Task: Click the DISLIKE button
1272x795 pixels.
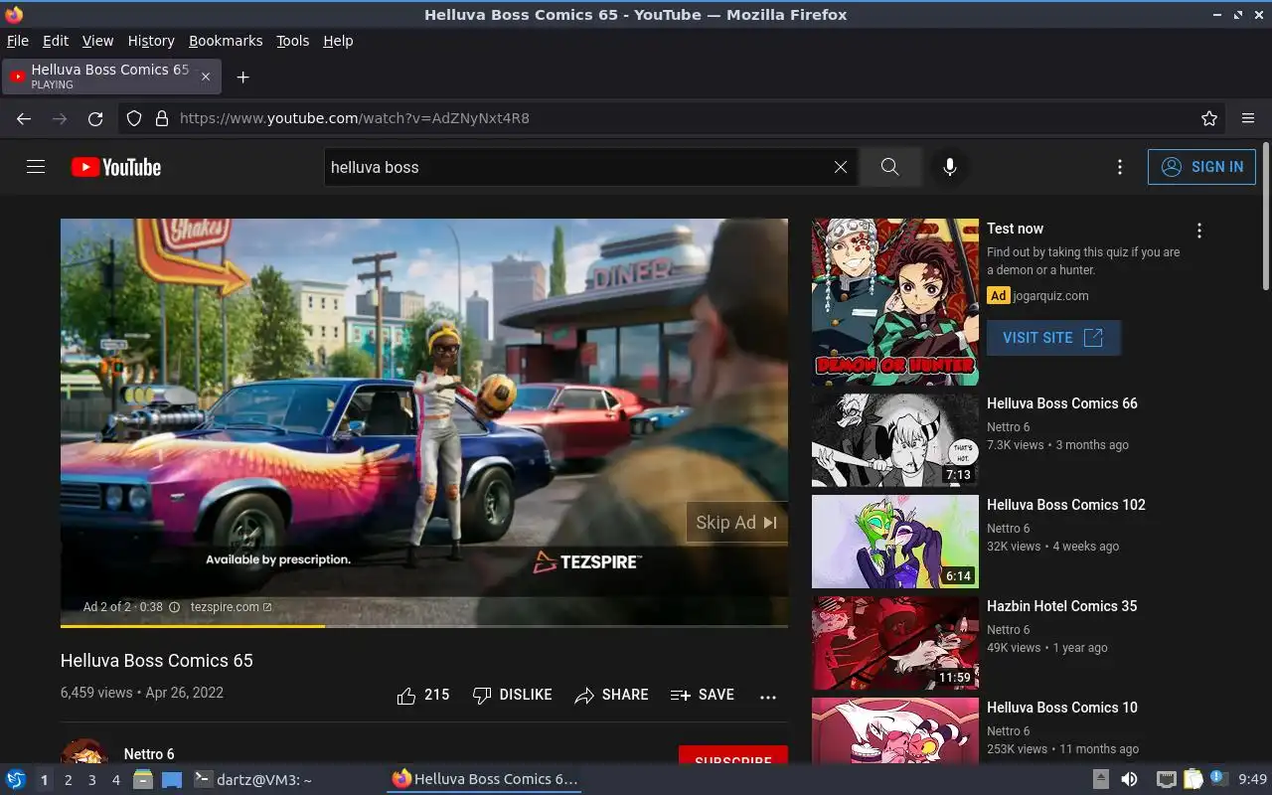Action: [x=513, y=695]
